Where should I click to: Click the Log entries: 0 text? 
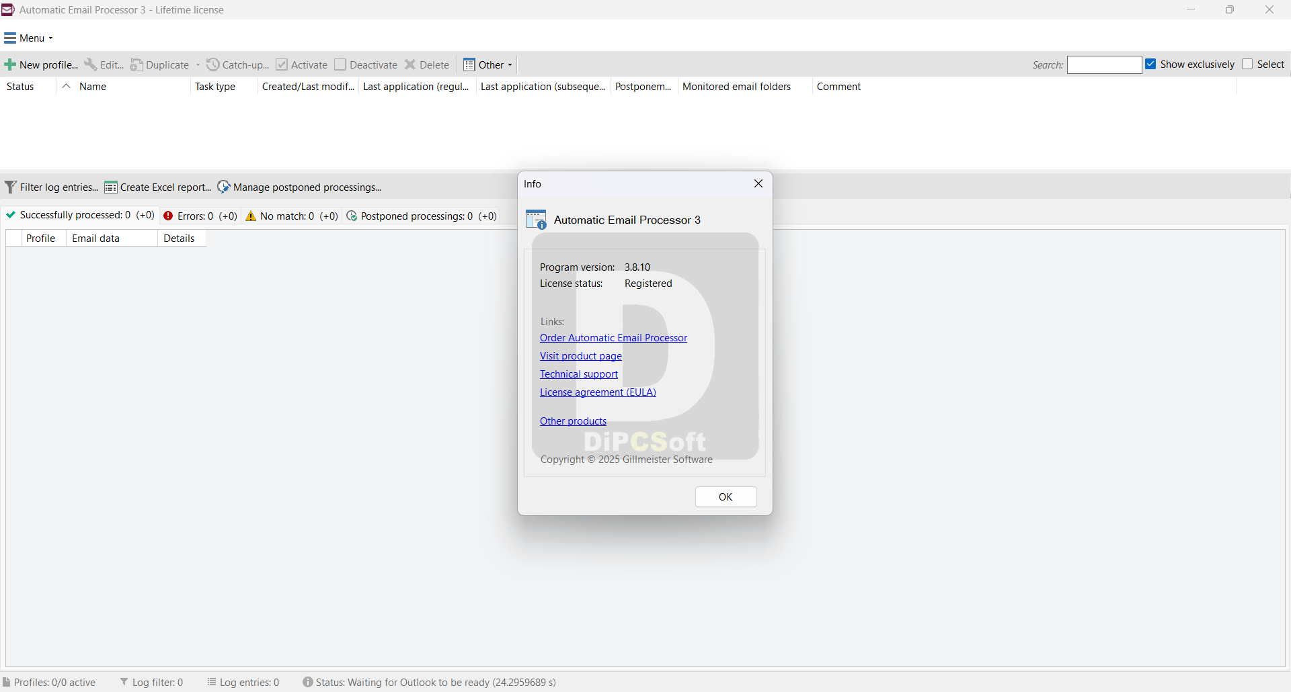[x=249, y=682]
